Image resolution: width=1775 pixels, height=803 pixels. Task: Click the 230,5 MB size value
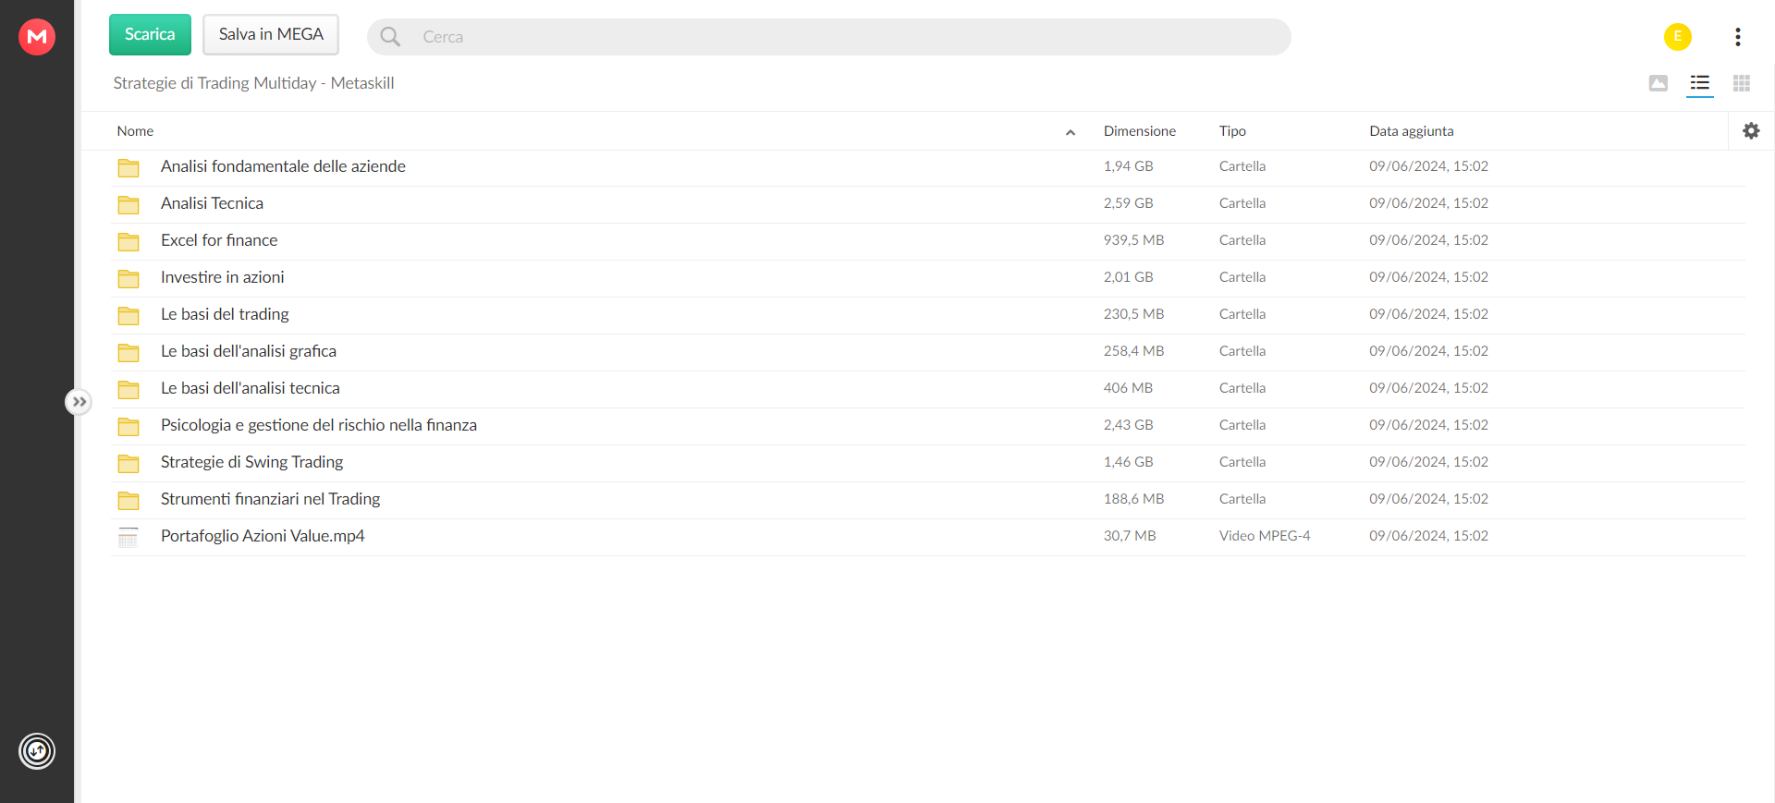1133,314
